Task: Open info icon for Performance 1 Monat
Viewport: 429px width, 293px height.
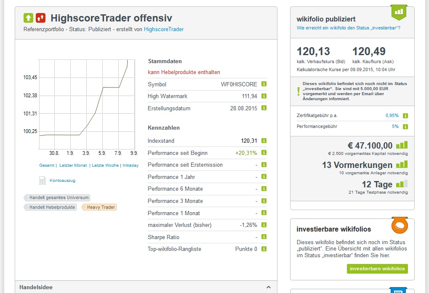Action: click(x=264, y=213)
